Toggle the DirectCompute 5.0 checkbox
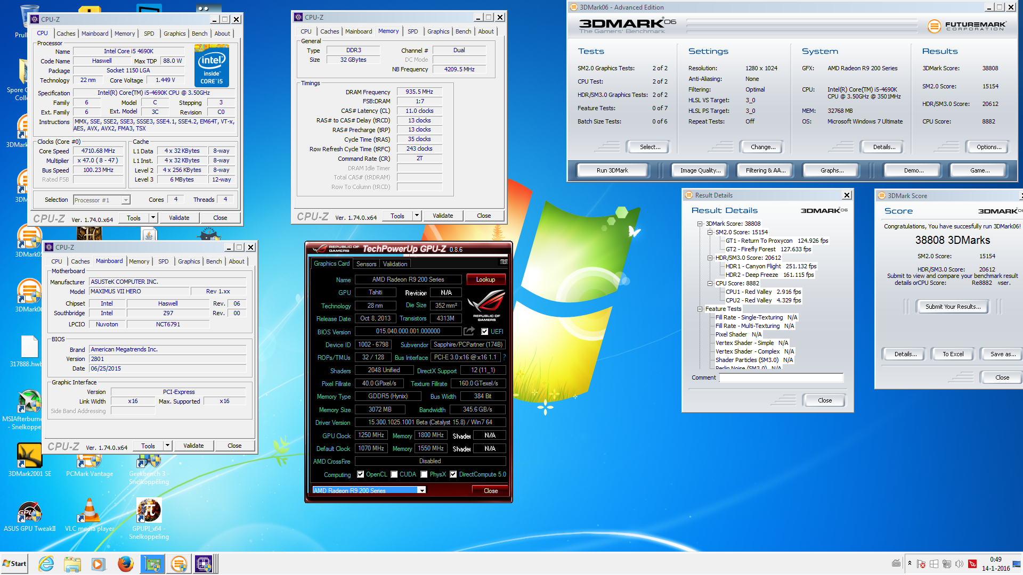The image size is (1023, 575). tap(453, 474)
